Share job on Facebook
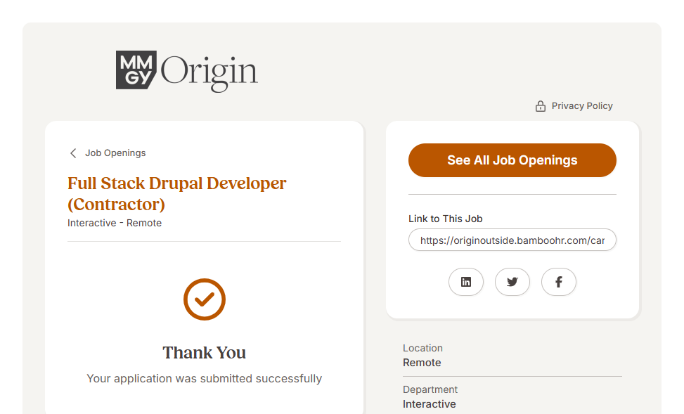The width and height of the screenshot is (684, 414). 559,282
